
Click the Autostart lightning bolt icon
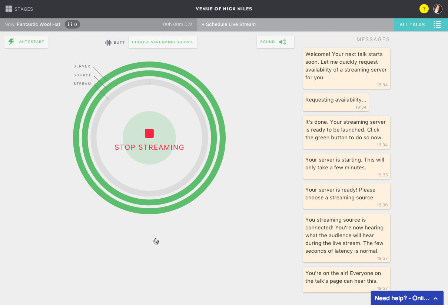(11, 42)
